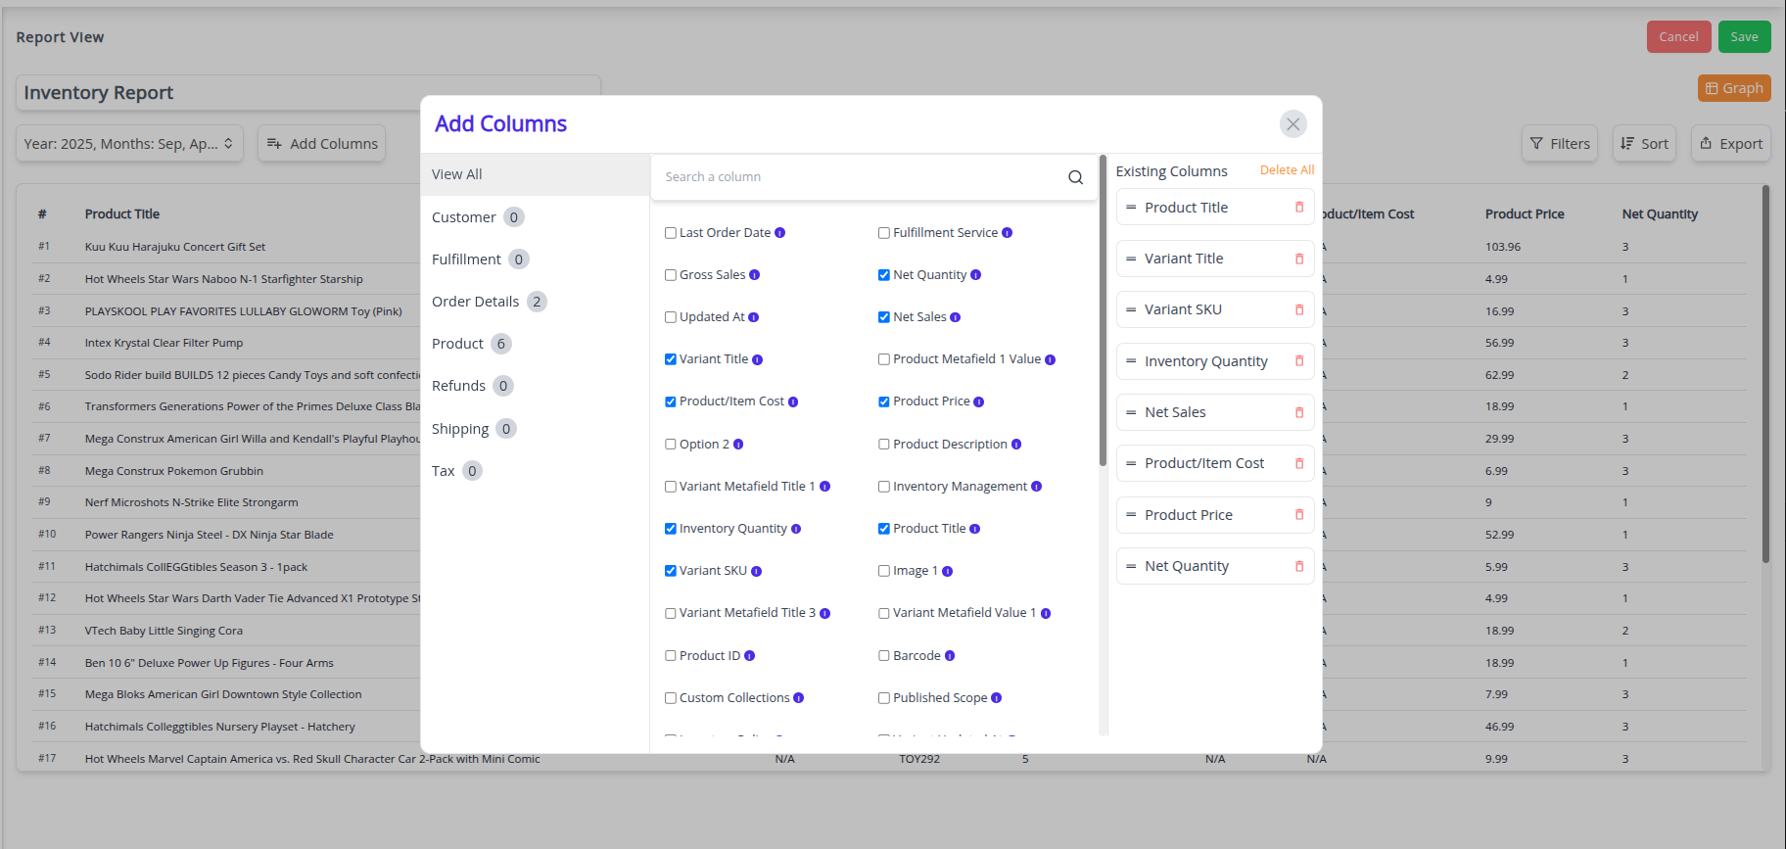Trash the Product Price existing column

[x=1299, y=515]
